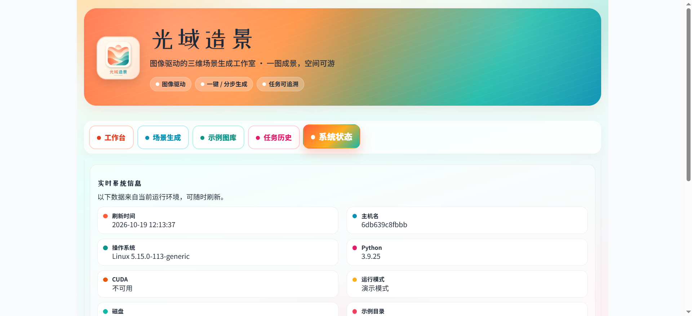Click the 光域造景 app logo
Screen dimensions: 692x316
tap(118, 58)
